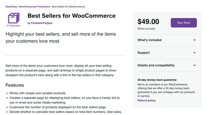Click the Features heading

click(x=15, y=85)
